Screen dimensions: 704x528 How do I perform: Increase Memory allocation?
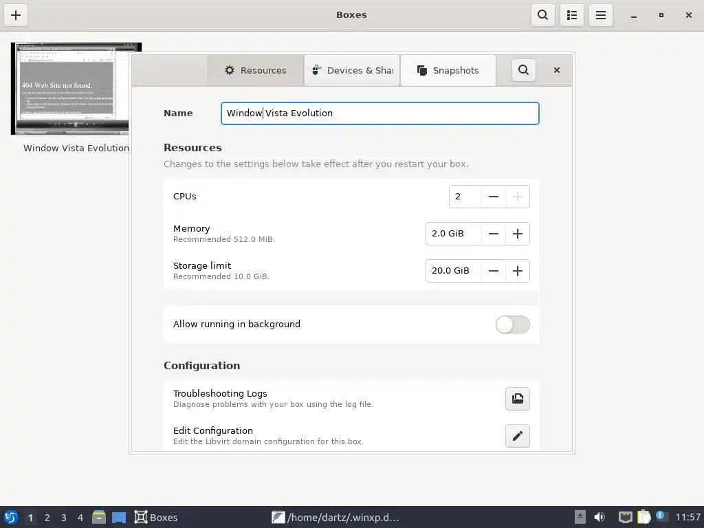(x=518, y=234)
